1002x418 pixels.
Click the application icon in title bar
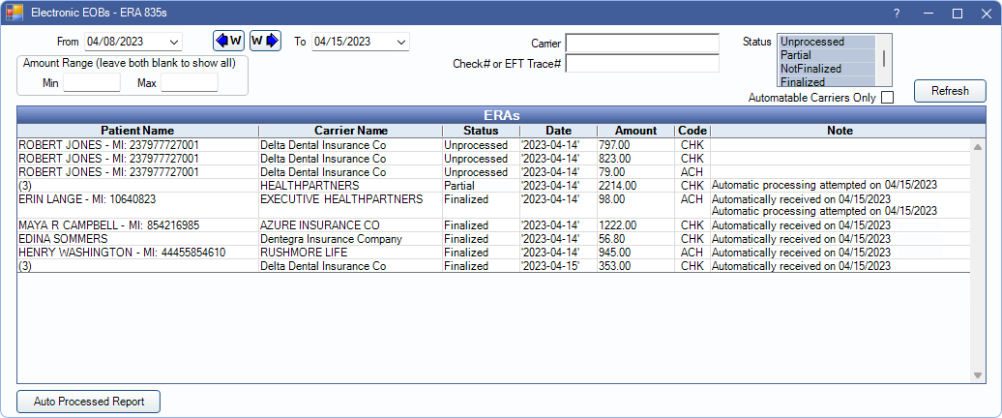[14, 14]
